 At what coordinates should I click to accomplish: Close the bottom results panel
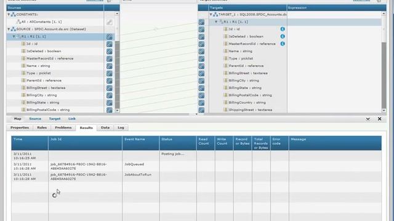coord(379,118)
